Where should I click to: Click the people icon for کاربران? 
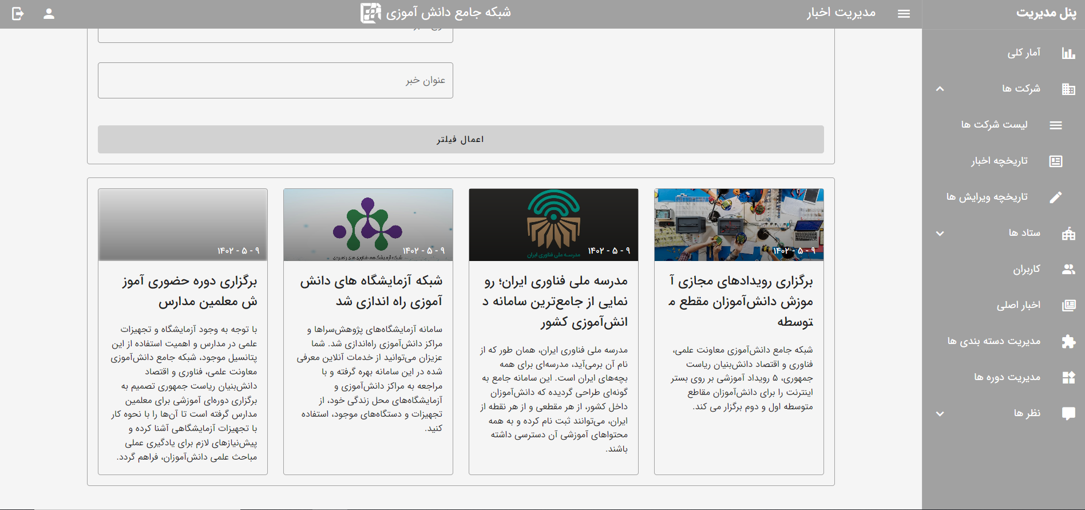1068,270
